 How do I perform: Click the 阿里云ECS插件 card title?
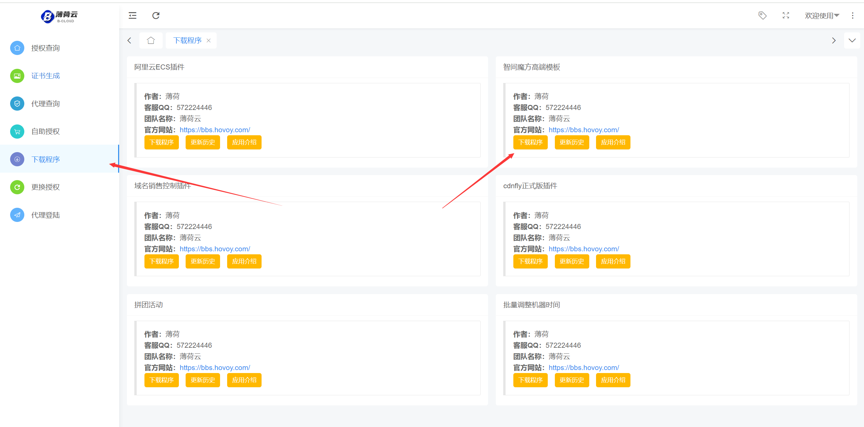159,67
